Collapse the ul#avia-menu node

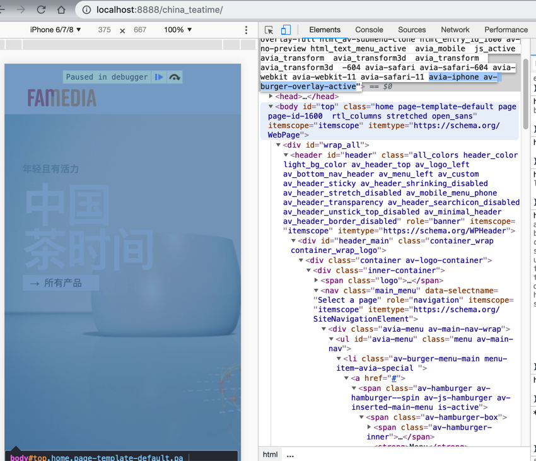coord(331,339)
